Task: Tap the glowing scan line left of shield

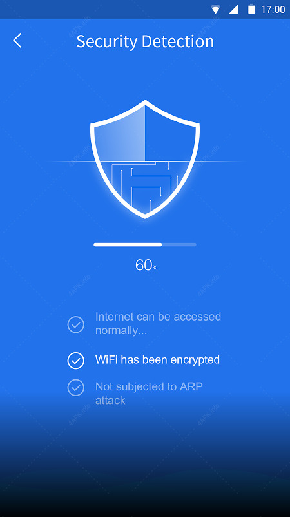Action: tap(71, 161)
